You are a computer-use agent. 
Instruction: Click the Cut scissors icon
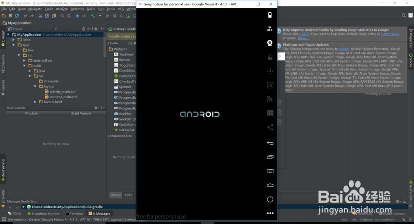(41, 16)
